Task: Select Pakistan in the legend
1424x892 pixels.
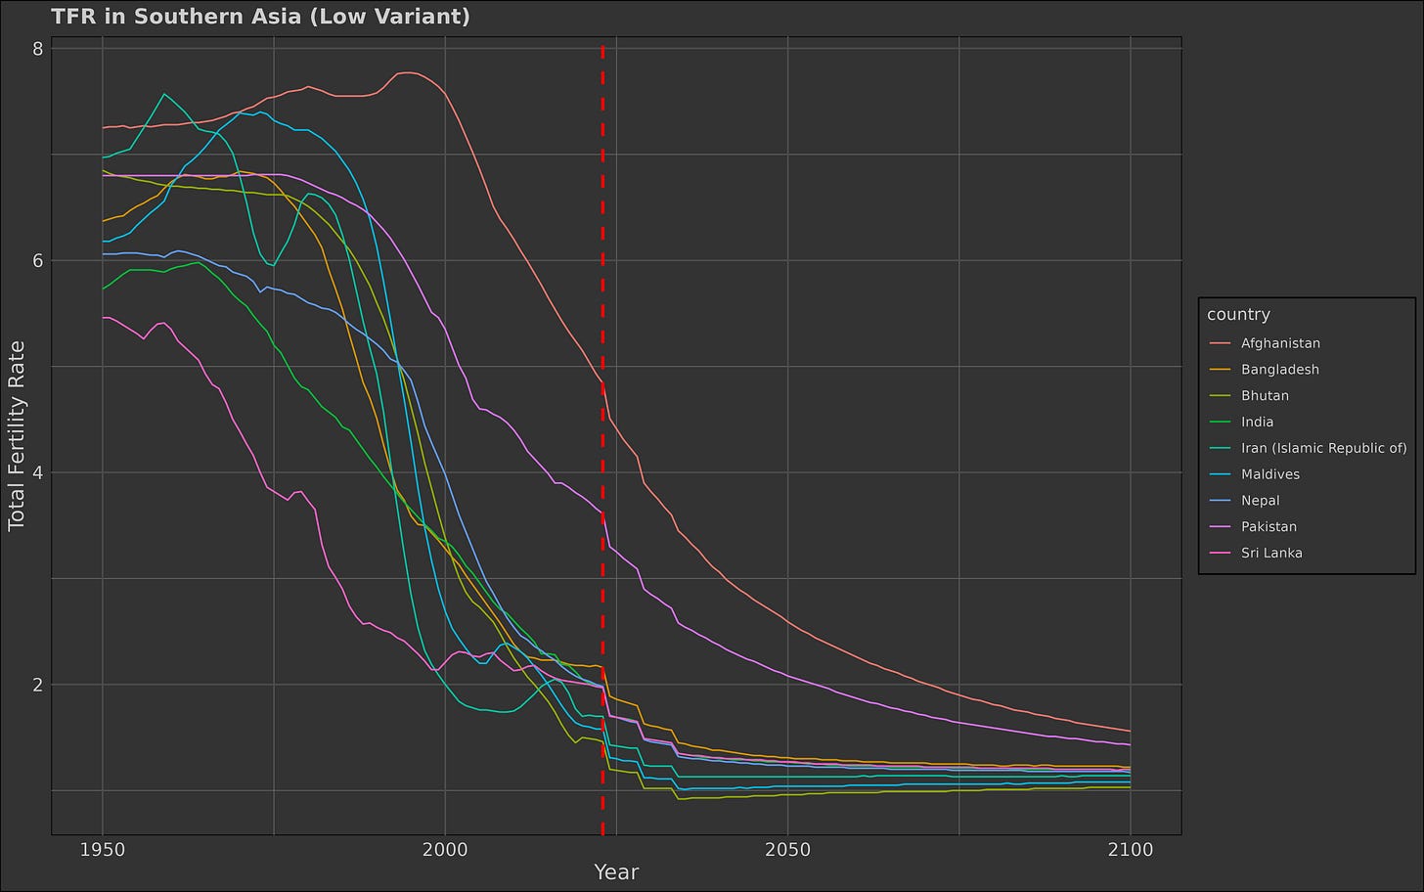Action: click(x=1268, y=527)
